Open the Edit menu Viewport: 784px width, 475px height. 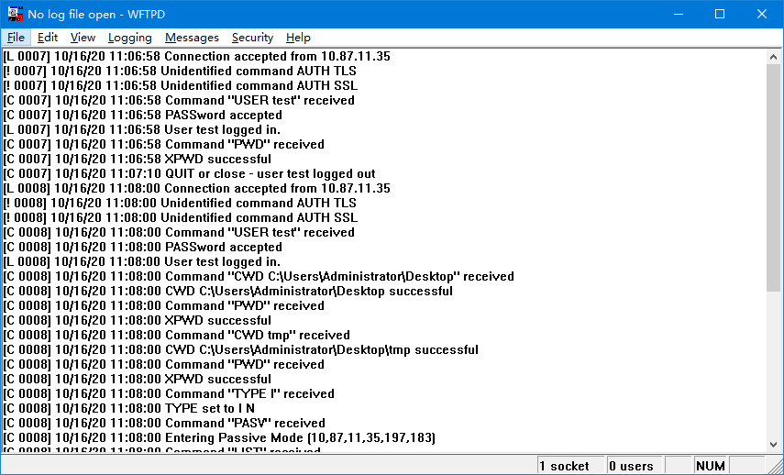(x=48, y=38)
